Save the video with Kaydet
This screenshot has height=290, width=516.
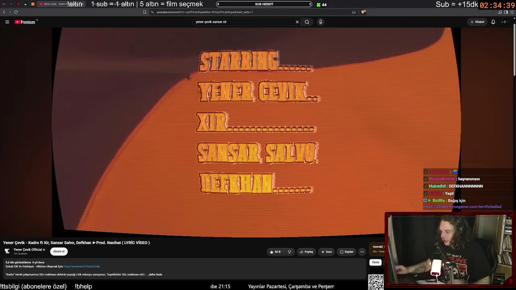pos(347,252)
